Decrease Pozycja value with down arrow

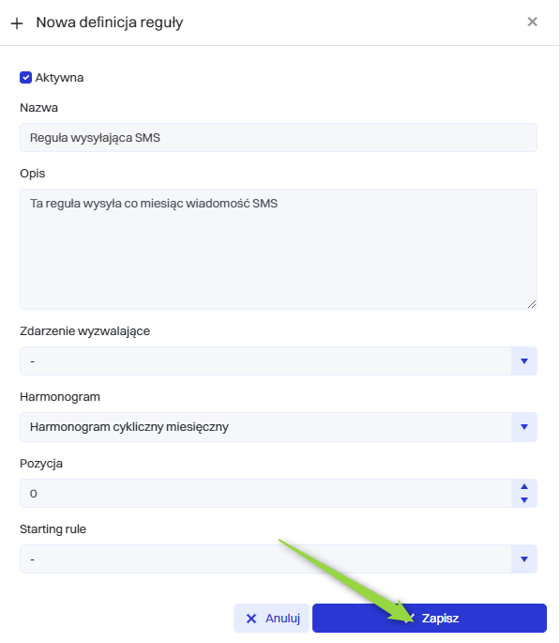(524, 500)
